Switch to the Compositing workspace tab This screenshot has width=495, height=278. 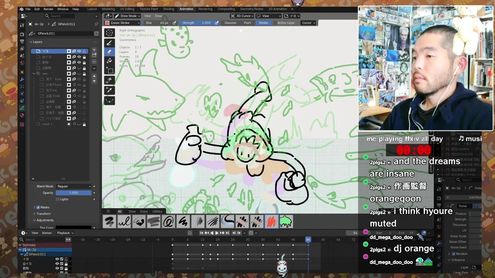[x=226, y=9]
